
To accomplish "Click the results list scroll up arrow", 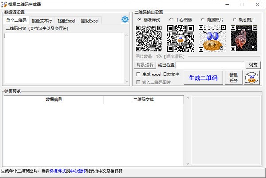I will [188, 98].
